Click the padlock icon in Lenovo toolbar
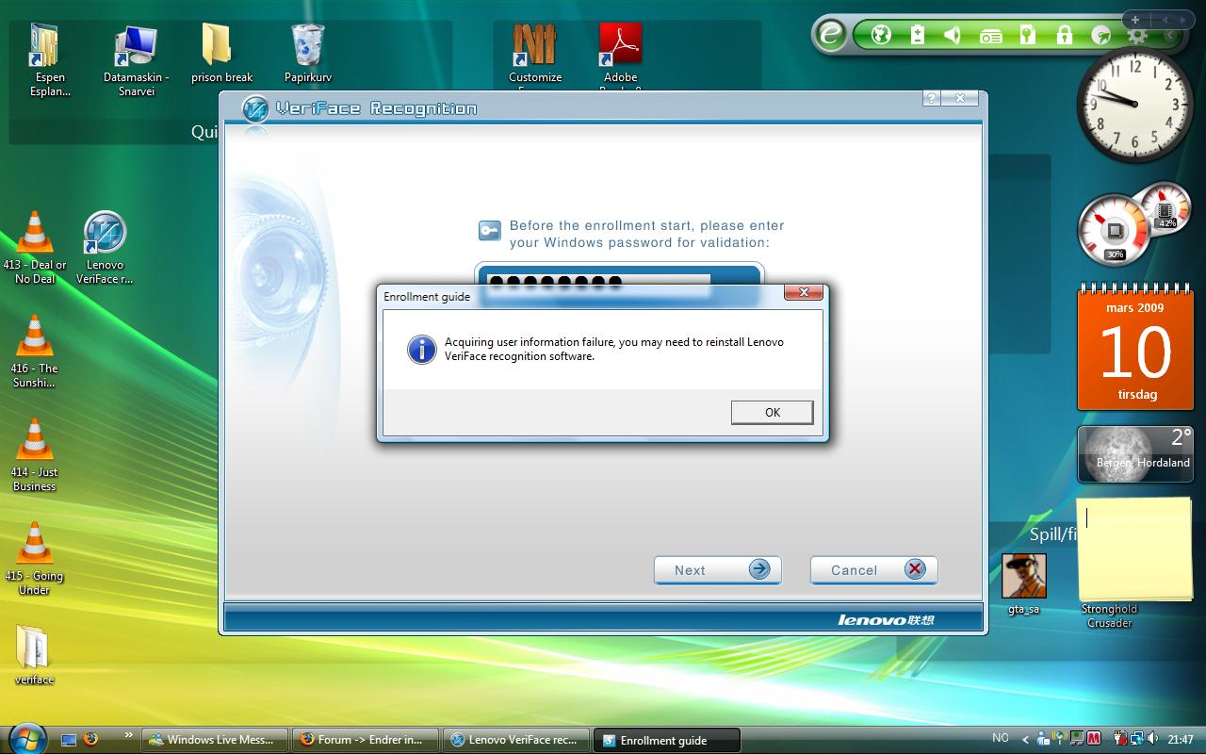Viewport: 1206px width, 754px height. click(x=1064, y=36)
